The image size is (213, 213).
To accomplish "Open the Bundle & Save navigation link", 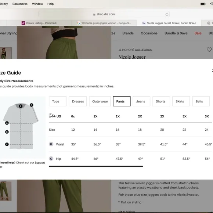I will click(176, 33).
